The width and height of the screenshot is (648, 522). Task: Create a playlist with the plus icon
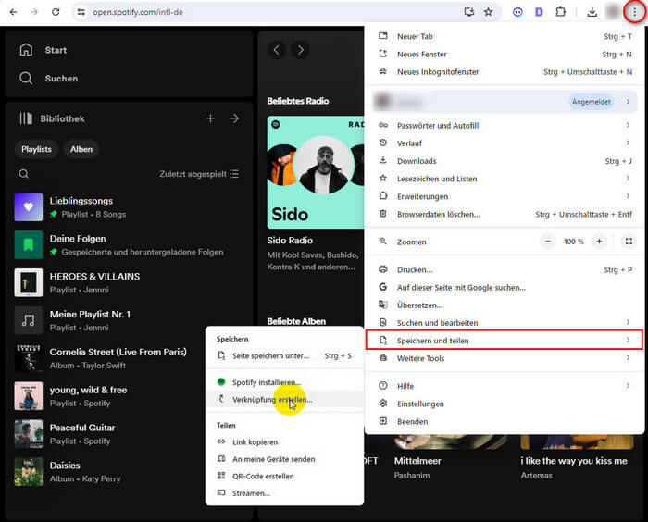210,118
